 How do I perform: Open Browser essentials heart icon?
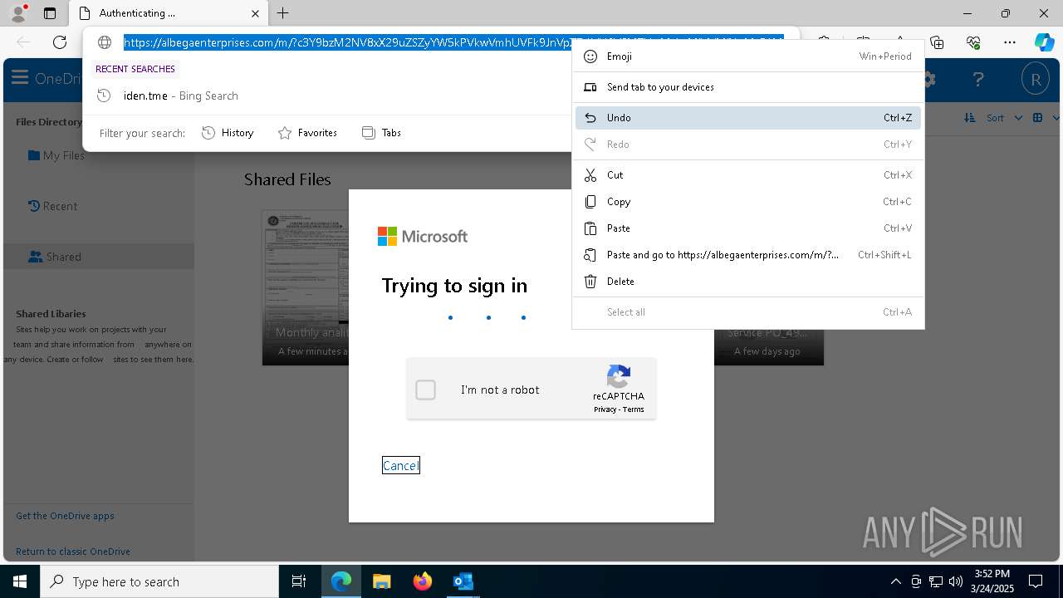(973, 42)
